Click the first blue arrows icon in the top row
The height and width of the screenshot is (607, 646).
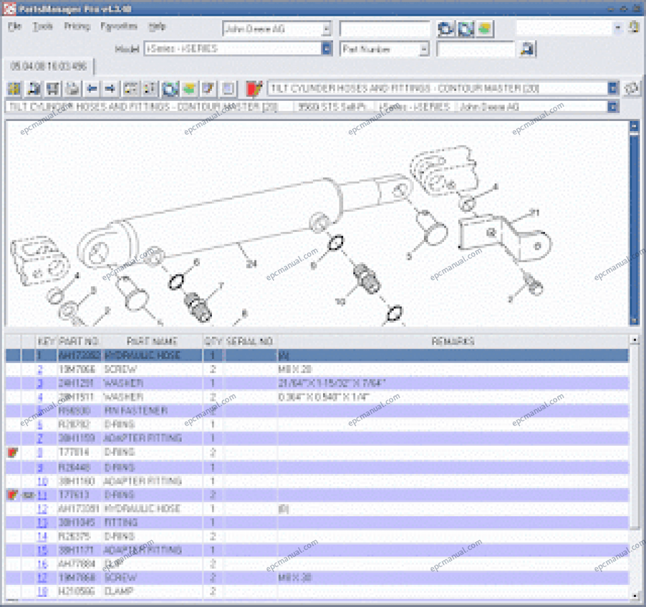(x=446, y=29)
